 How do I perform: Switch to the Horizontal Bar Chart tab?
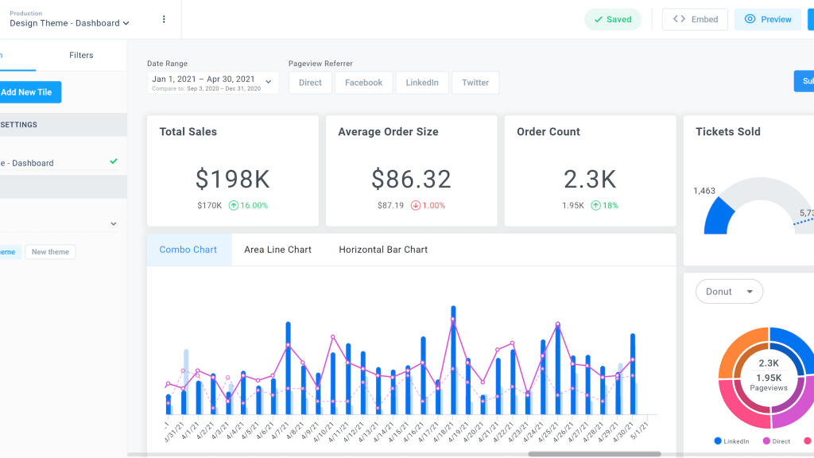(383, 250)
